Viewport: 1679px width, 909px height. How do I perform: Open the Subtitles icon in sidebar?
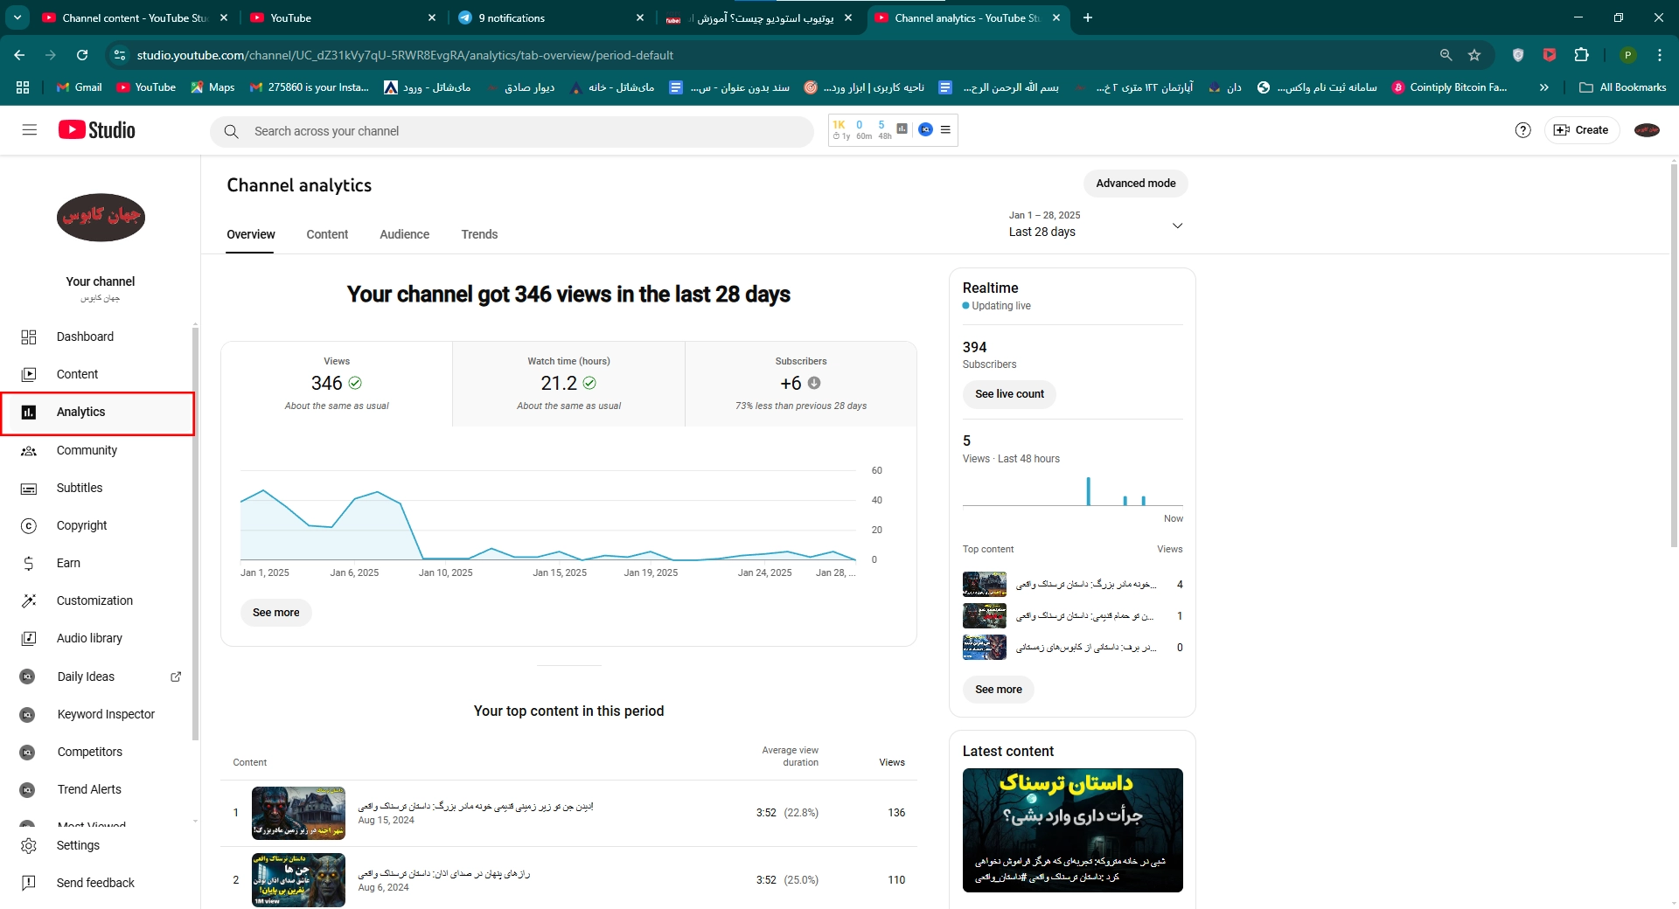29,489
